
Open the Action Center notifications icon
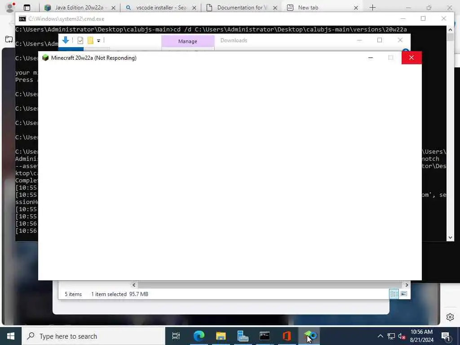pyautogui.click(x=446, y=336)
